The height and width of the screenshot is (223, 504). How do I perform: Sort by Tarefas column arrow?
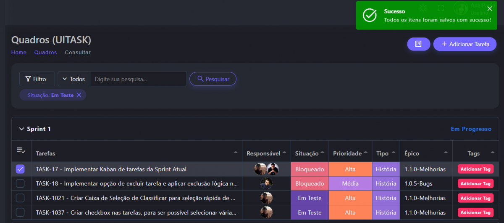236,153
